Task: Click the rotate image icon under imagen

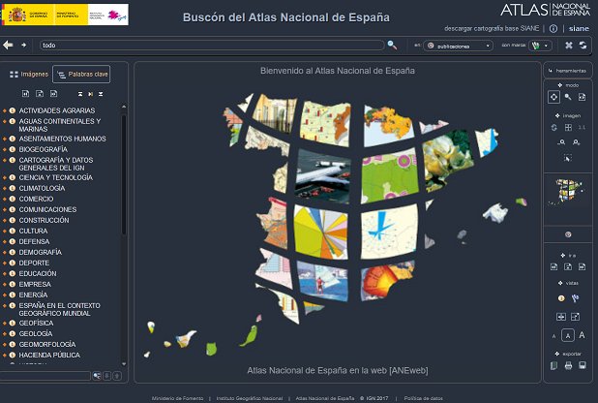Action: point(553,128)
